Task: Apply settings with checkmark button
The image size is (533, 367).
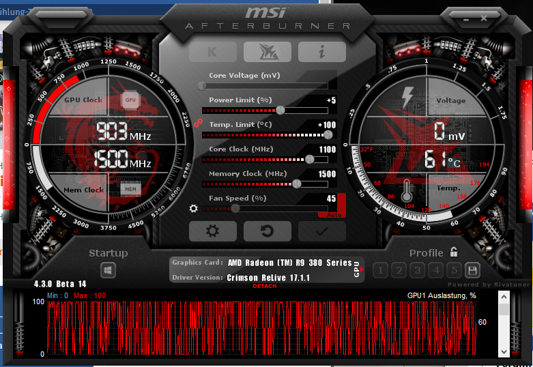Action: point(322,231)
